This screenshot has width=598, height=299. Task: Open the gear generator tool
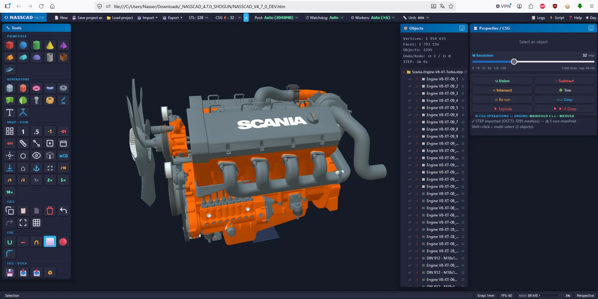pos(63,88)
